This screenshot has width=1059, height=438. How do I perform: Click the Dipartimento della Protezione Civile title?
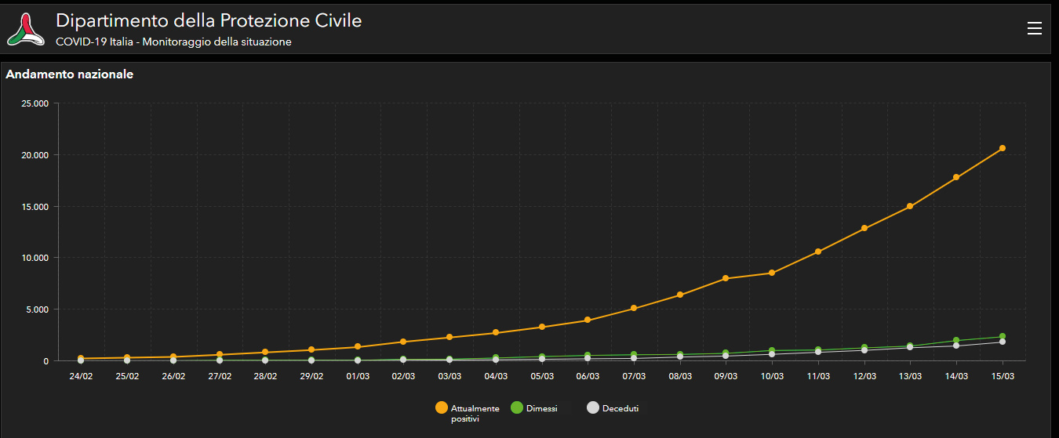click(x=209, y=21)
